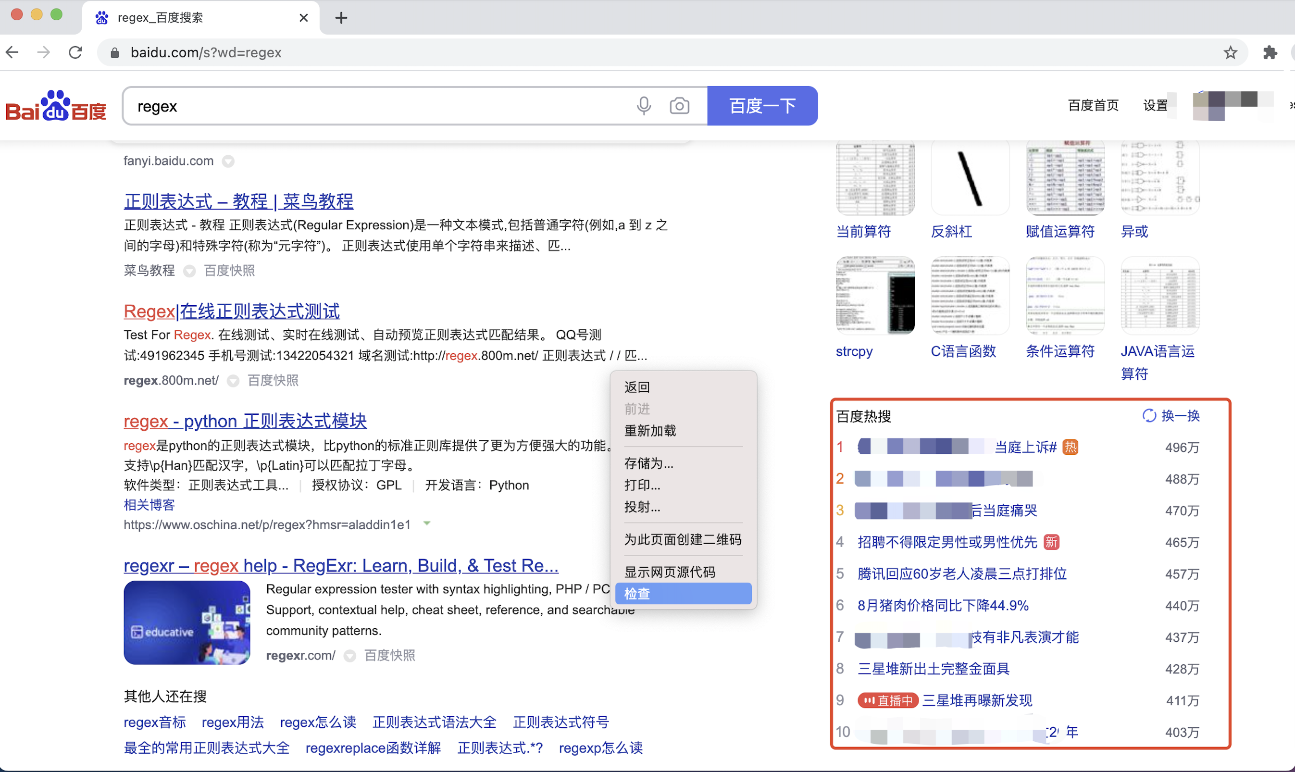Click related search regex怎么读
This screenshot has height=772, width=1295.
tap(318, 722)
